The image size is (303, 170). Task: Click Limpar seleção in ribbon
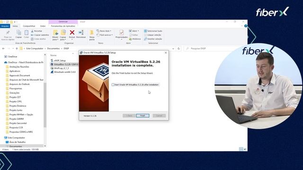(x=152, y=35)
